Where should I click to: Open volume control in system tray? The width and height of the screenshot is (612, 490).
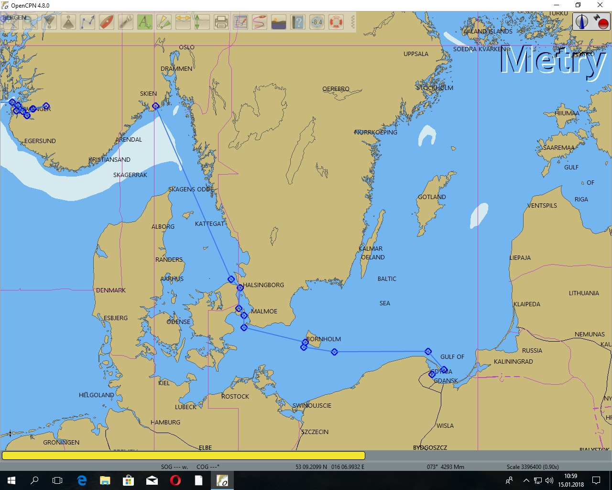549,480
